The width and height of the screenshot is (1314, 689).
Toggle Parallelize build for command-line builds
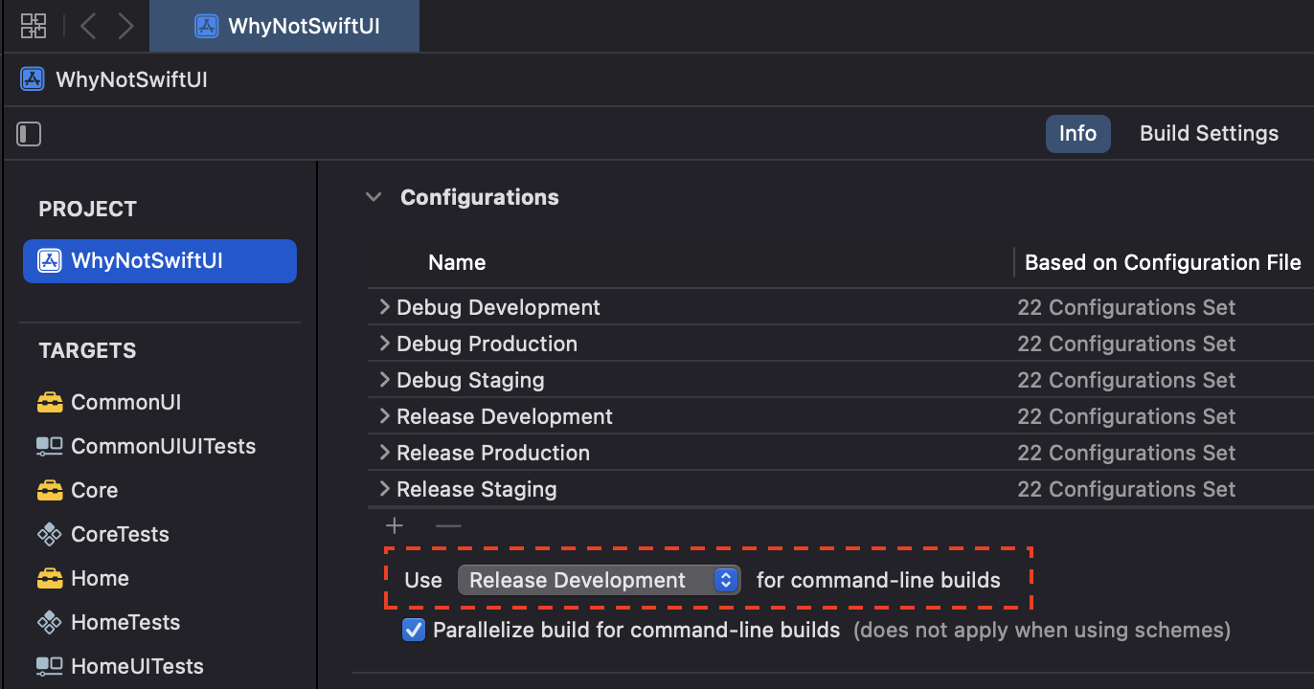click(414, 630)
